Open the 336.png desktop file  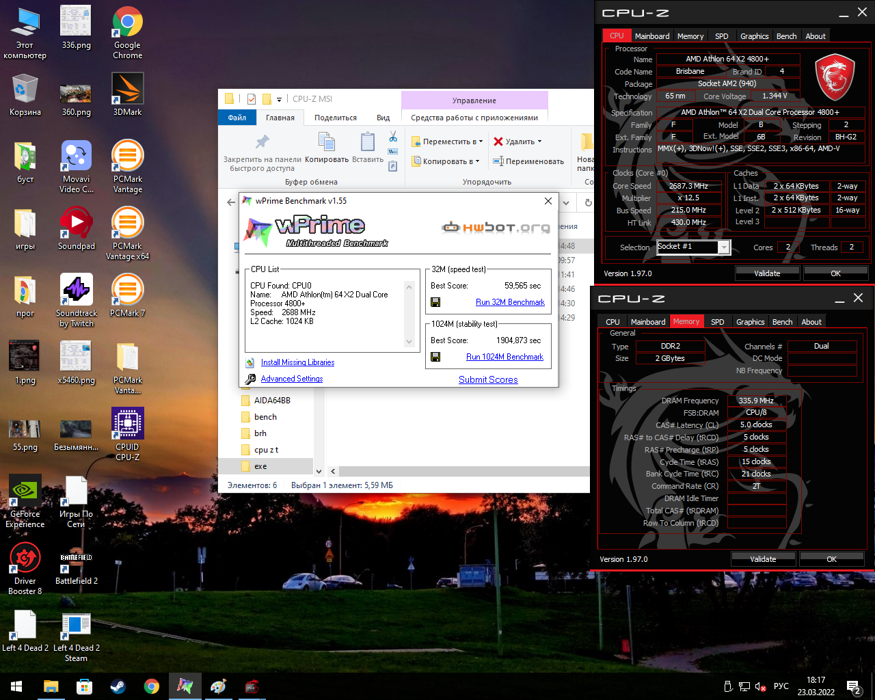76,27
